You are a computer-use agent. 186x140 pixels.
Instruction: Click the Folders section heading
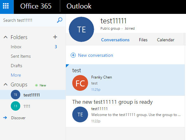click(x=19, y=37)
